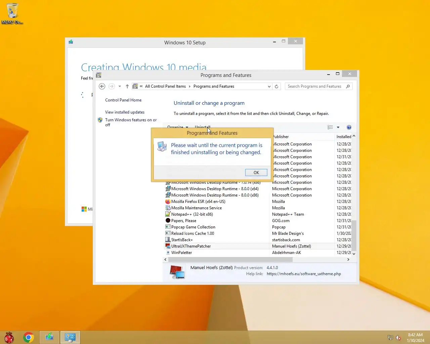Click startisback.com publisher cell
430x344 pixels.
(x=286, y=240)
